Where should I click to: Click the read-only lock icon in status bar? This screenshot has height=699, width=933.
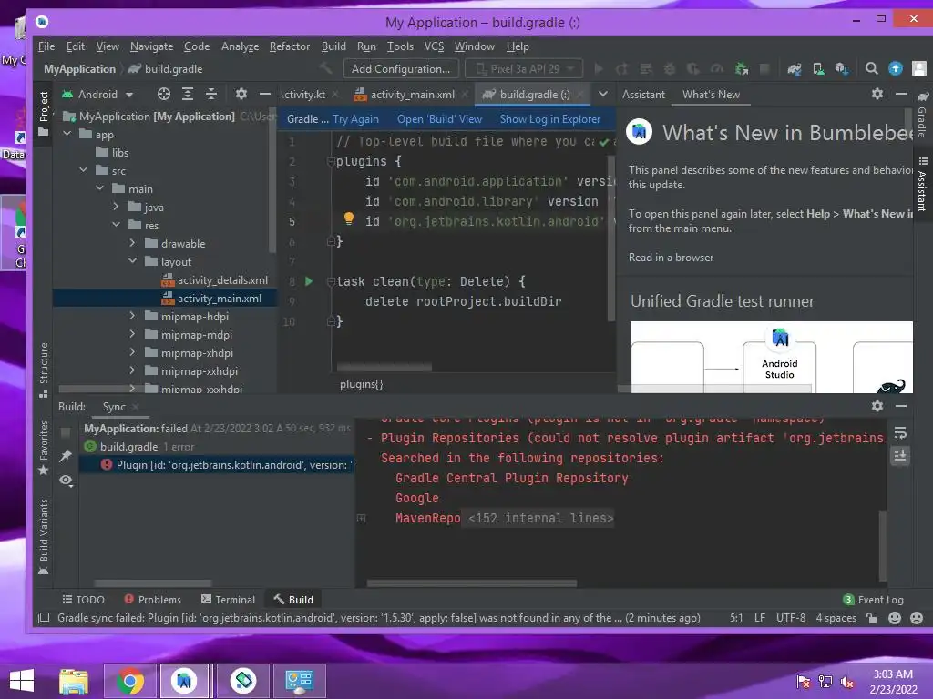point(871,618)
